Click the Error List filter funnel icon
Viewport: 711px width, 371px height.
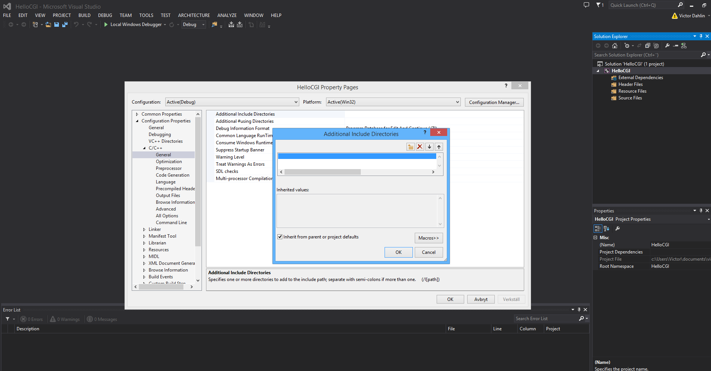8,319
